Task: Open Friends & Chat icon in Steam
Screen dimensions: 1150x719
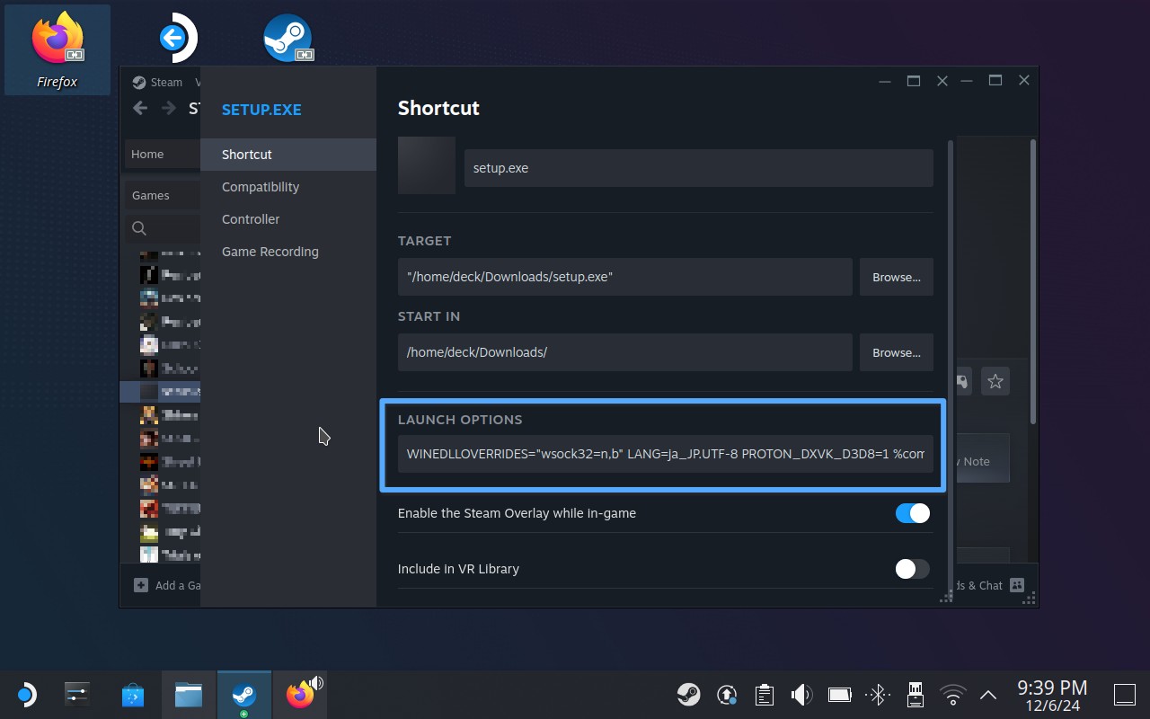Action: pyautogui.click(x=1017, y=585)
